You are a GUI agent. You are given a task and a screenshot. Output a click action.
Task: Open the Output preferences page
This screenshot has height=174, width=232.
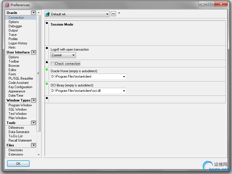(x=13, y=30)
